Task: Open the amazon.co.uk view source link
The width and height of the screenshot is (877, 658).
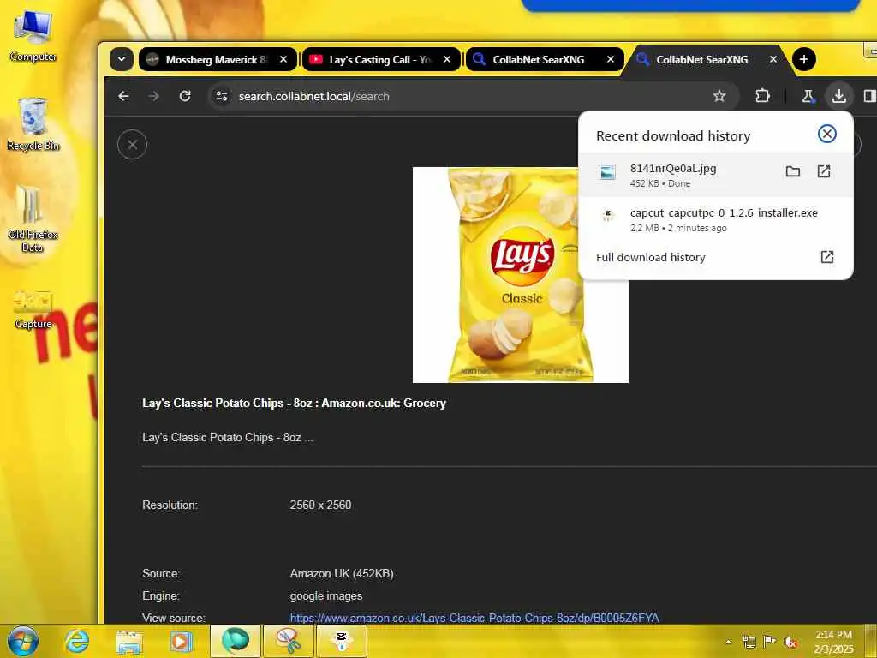Action: point(474,618)
